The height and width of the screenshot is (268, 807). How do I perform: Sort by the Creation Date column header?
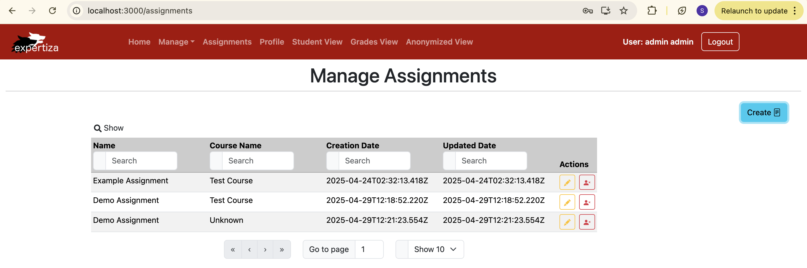[352, 146]
